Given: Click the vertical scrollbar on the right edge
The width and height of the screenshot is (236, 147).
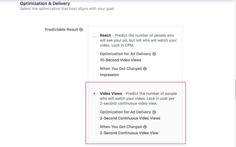Looking at the screenshot, I should [x=235, y=90].
